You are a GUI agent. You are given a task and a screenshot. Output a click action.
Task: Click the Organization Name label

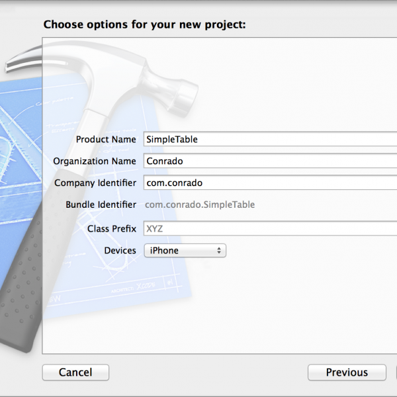click(x=95, y=161)
